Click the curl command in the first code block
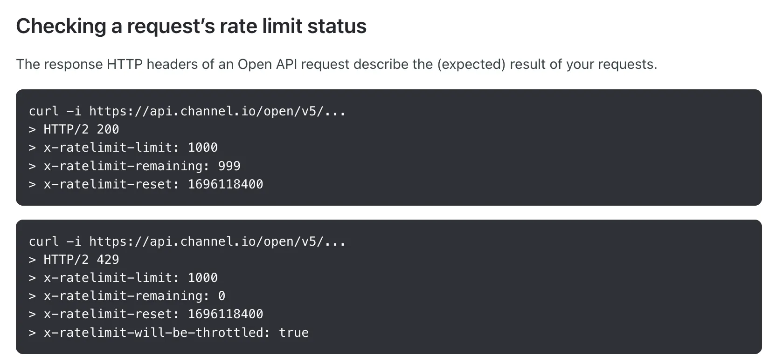The height and width of the screenshot is (362, 776). pyautogui.click(x=187, y=111)
